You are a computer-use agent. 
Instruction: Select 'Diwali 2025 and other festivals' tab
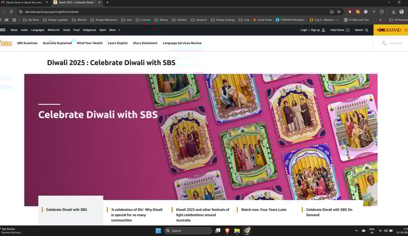(201, 213)
